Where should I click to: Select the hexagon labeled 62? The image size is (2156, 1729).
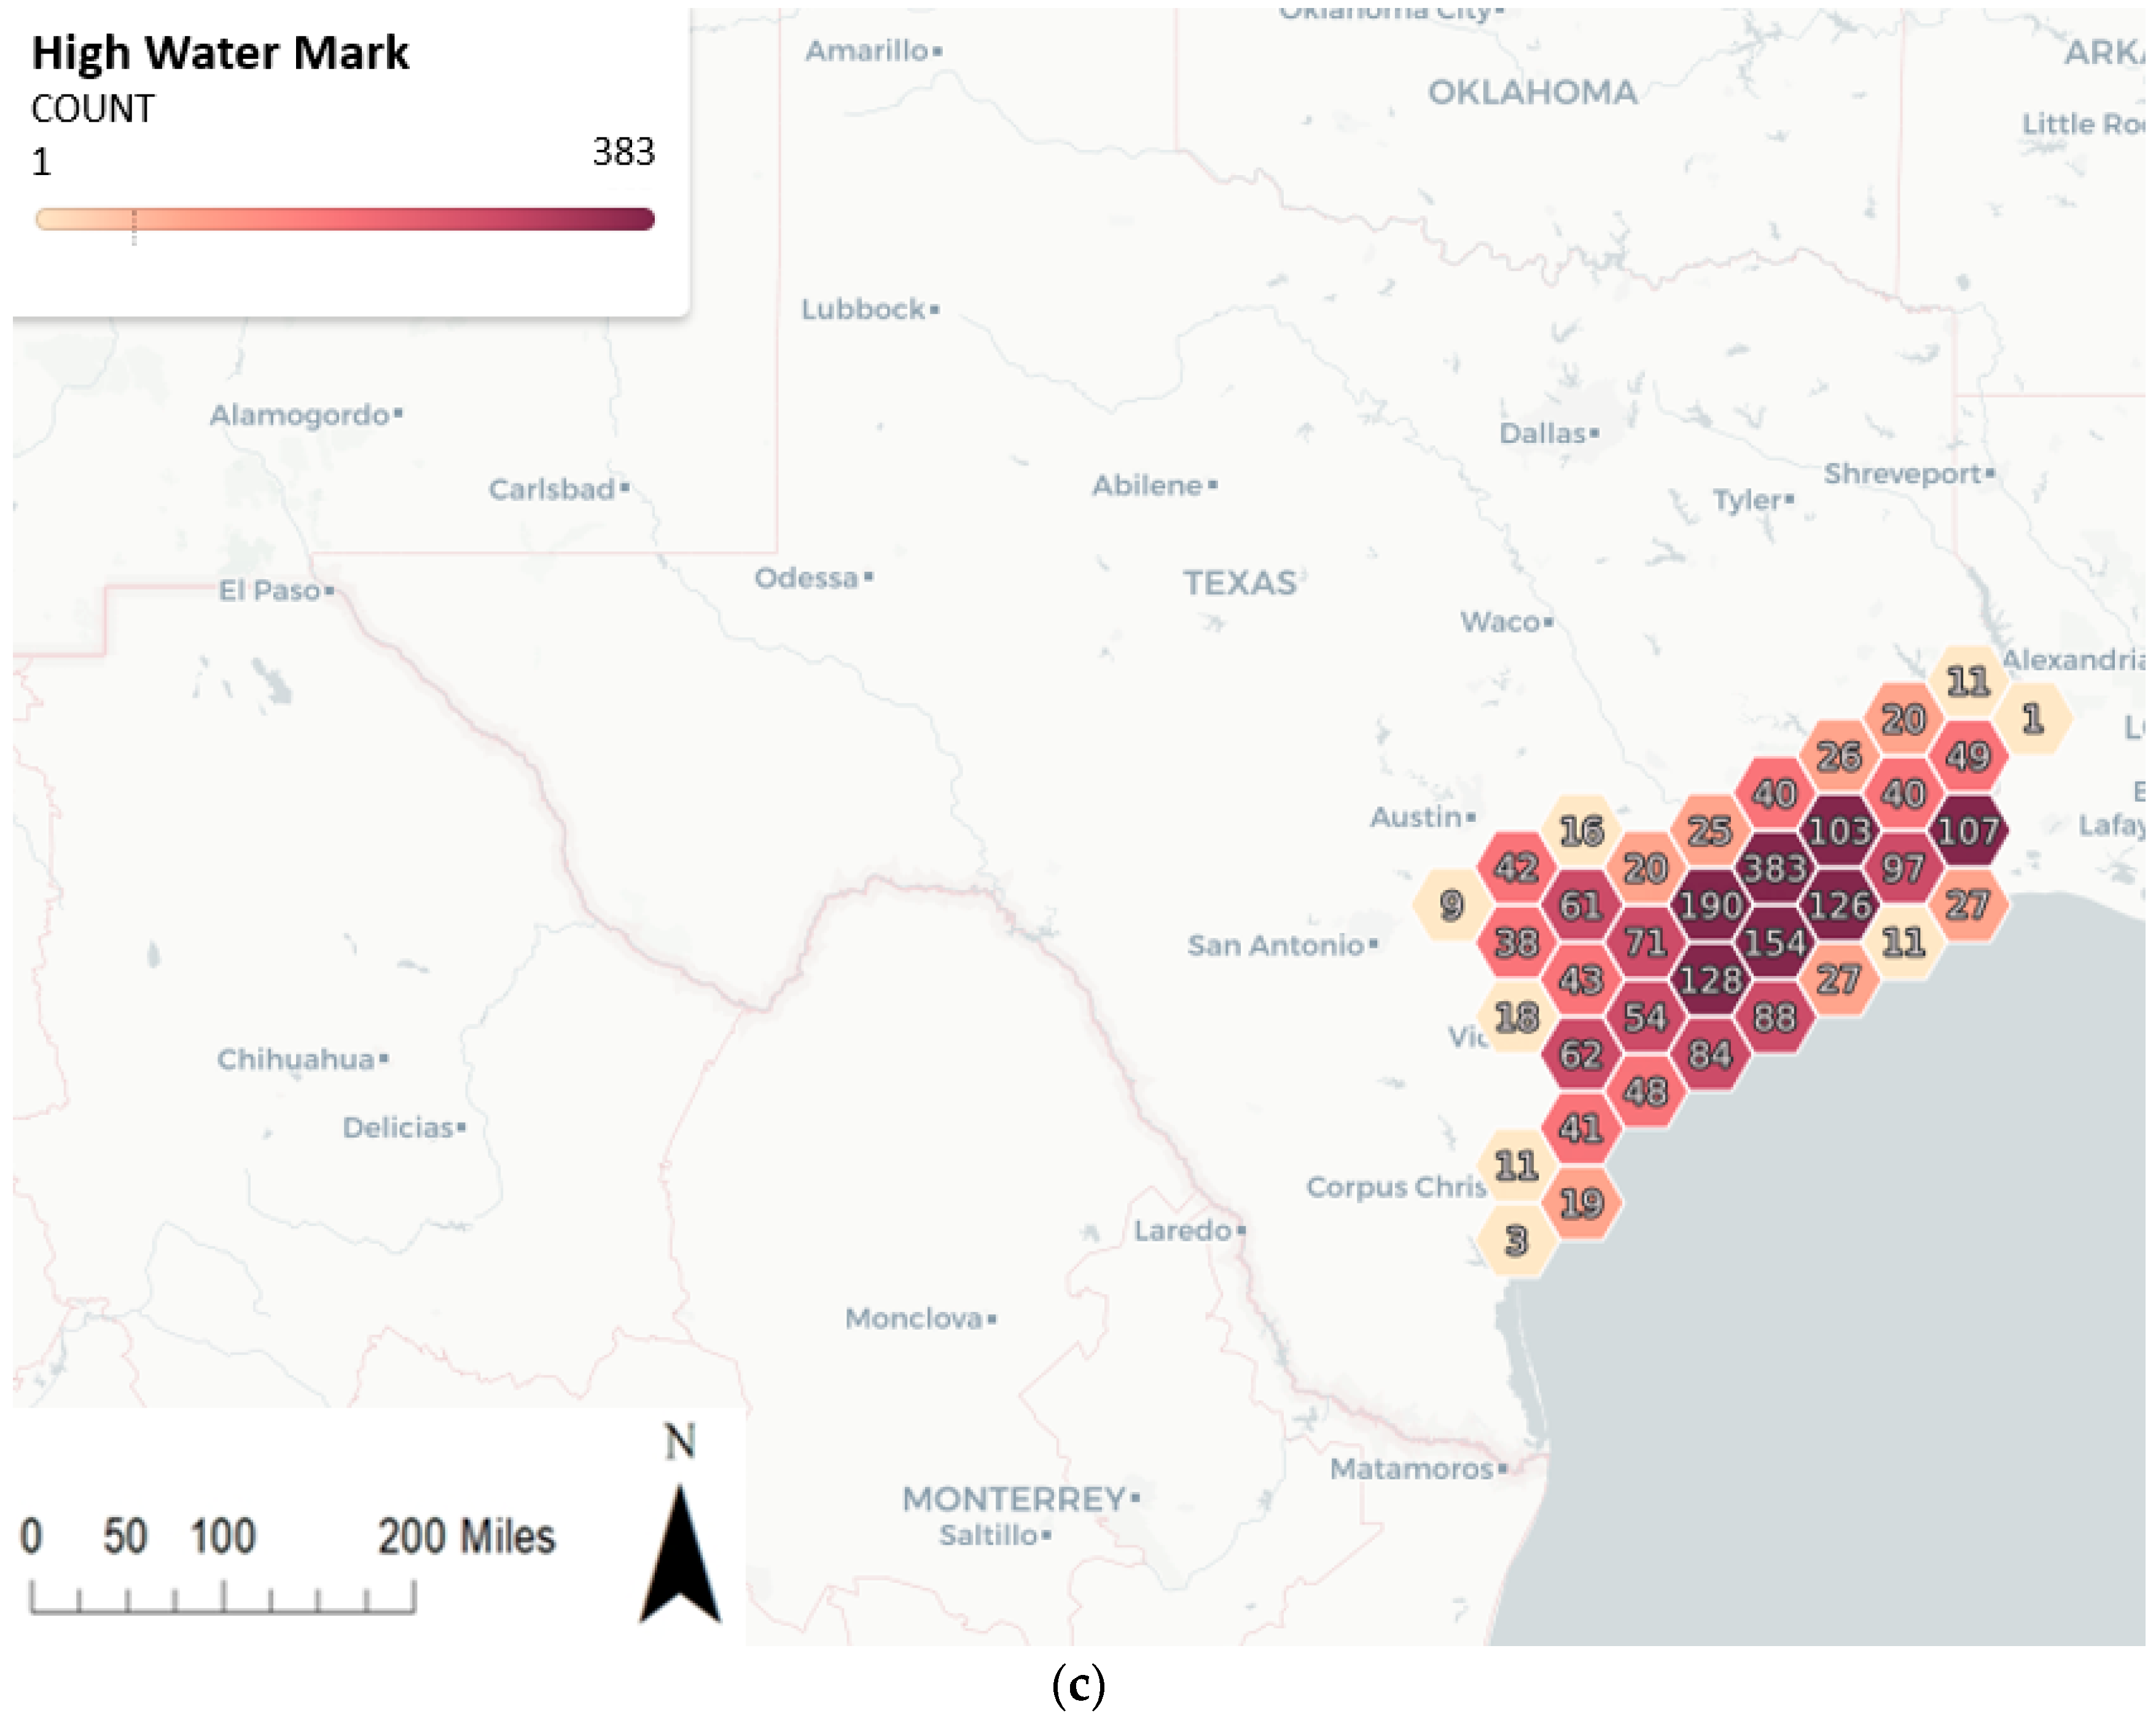click(1580, 1054)
